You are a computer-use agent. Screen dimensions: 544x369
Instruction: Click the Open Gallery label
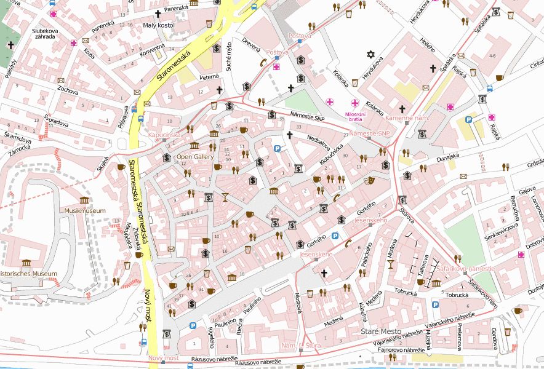click(195, 157)
